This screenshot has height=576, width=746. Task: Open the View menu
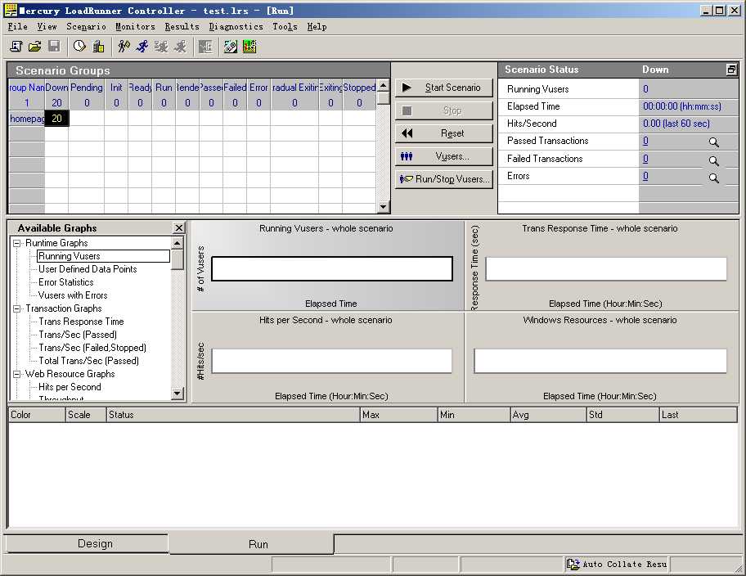click(x=47, y=27)
